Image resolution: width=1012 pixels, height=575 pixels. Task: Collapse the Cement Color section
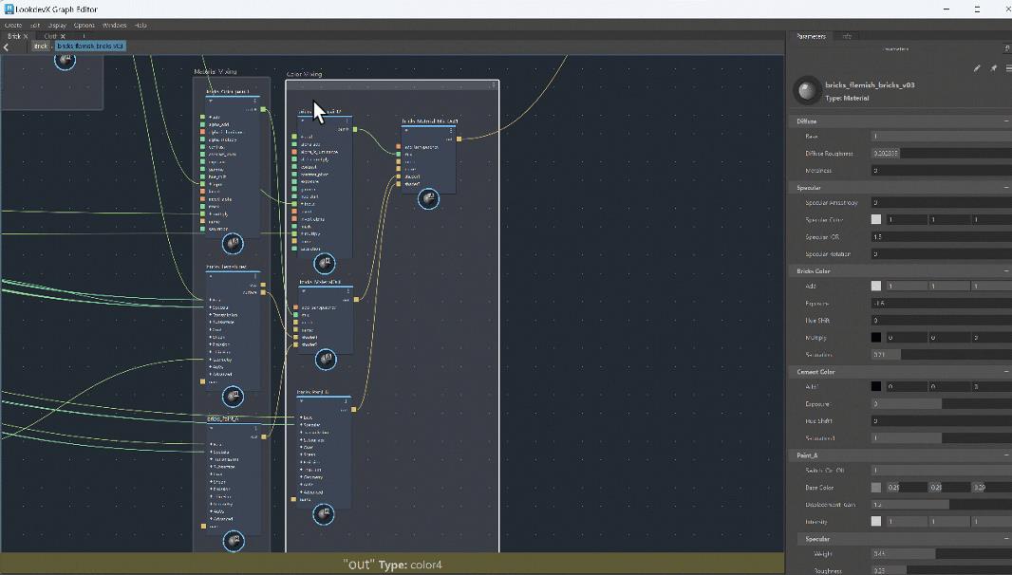[1005, 372]
